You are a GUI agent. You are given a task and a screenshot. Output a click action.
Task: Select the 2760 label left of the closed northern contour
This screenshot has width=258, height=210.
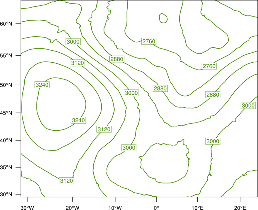point(149,41)
